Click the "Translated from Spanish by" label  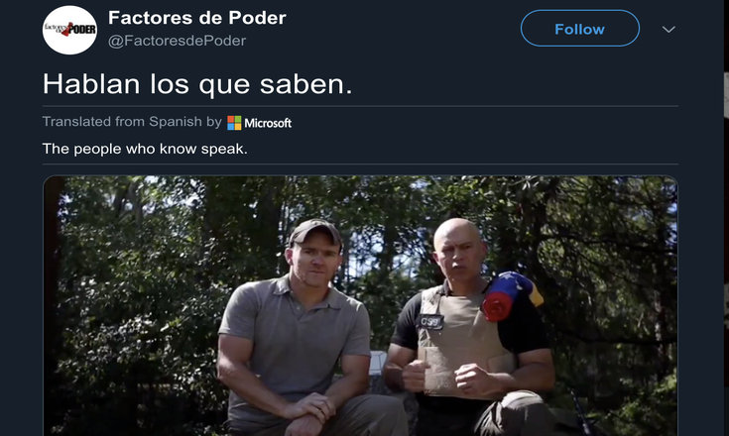click(x=132, y=122)
